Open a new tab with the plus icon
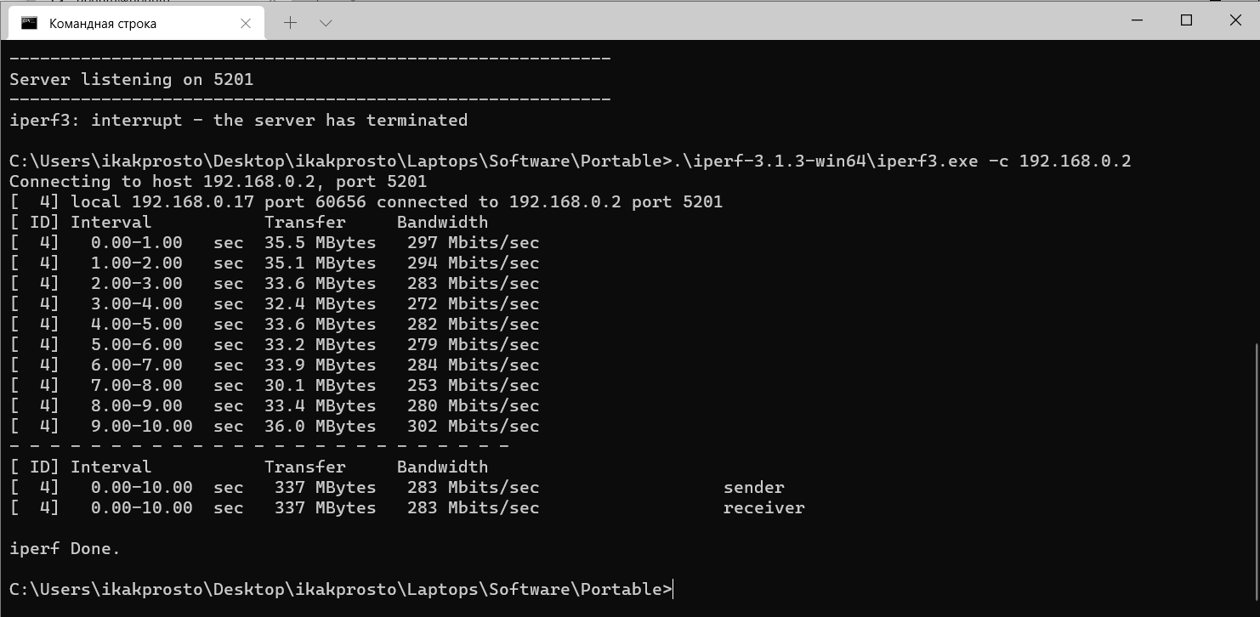Viewport: 1260px width, 617px height. click(290, 23)
